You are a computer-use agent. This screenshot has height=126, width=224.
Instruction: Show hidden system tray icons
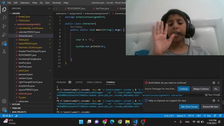tap(175, 122)
